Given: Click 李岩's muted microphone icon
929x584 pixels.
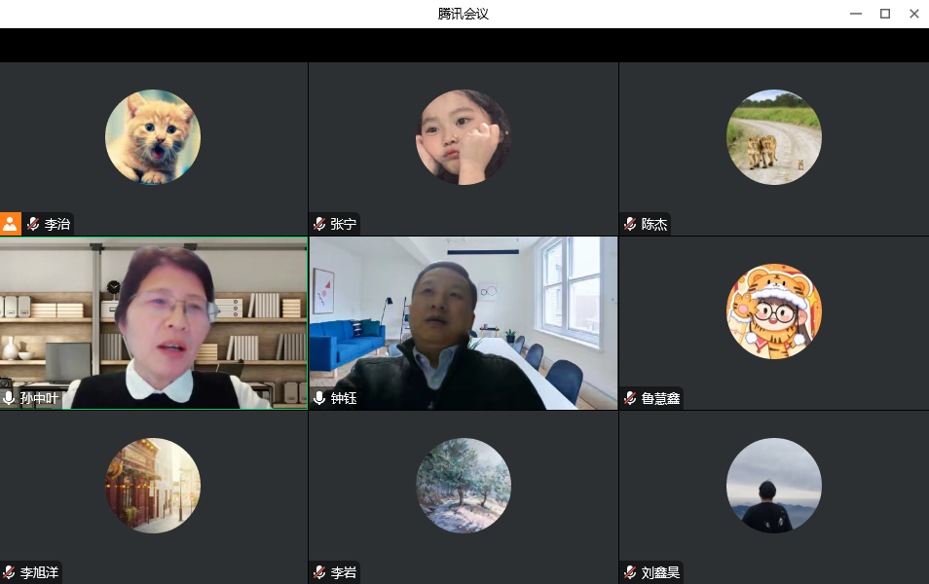Looking at the screenshot, I should (x=318, y=572).
